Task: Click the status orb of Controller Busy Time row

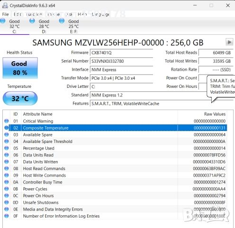Action: pyautogui.click(x=7, y=182)
